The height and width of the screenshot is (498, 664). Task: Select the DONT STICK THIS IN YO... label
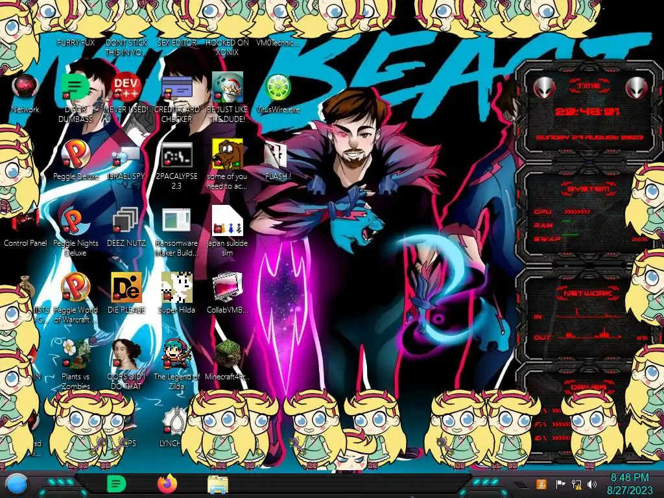pyautogui.click(x=126, y=47)
